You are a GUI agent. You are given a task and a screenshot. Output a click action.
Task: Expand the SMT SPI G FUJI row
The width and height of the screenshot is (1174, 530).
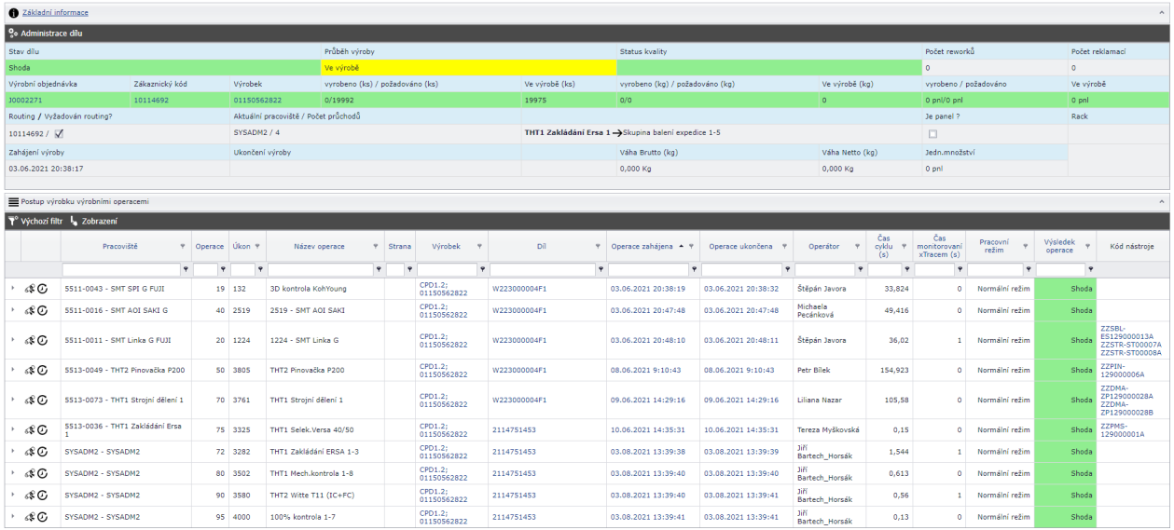pos(13,289)
